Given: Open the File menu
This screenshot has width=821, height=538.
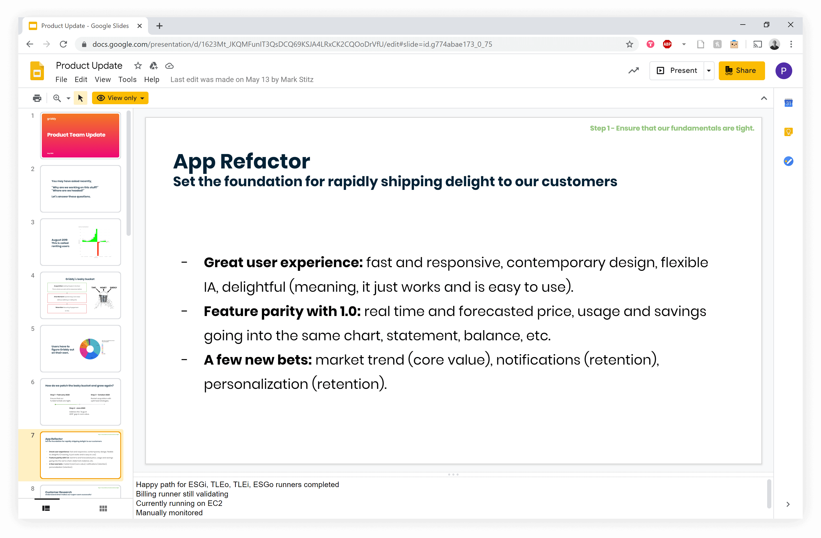Looking at the screenshot, I should pyautogui.click(x=61, y=80).
